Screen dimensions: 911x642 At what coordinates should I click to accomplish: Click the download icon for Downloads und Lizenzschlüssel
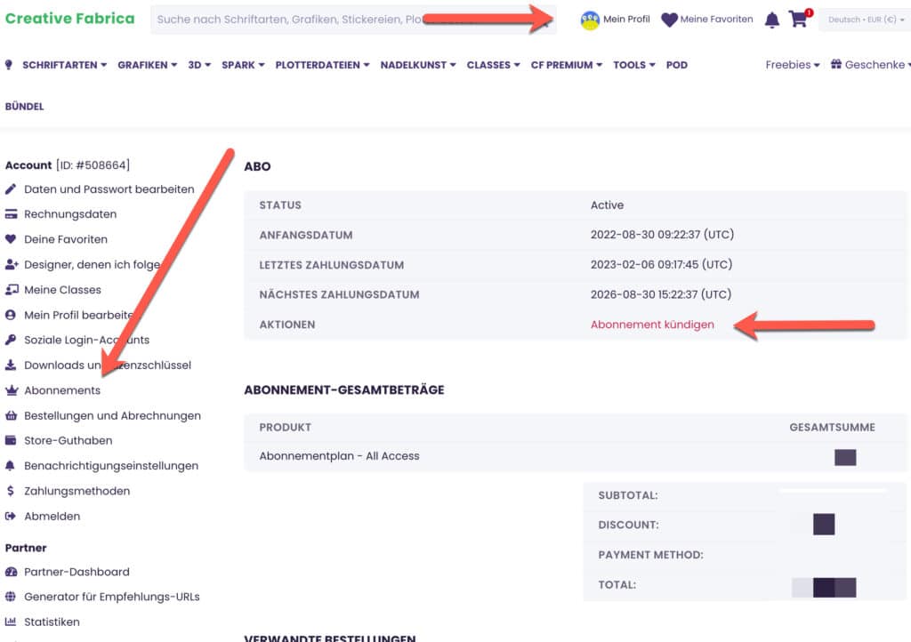[x=11, y=365]
